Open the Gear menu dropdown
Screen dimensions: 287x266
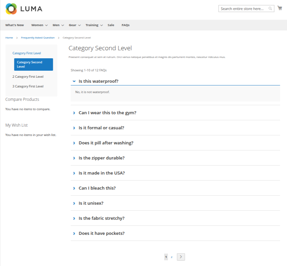75,25
